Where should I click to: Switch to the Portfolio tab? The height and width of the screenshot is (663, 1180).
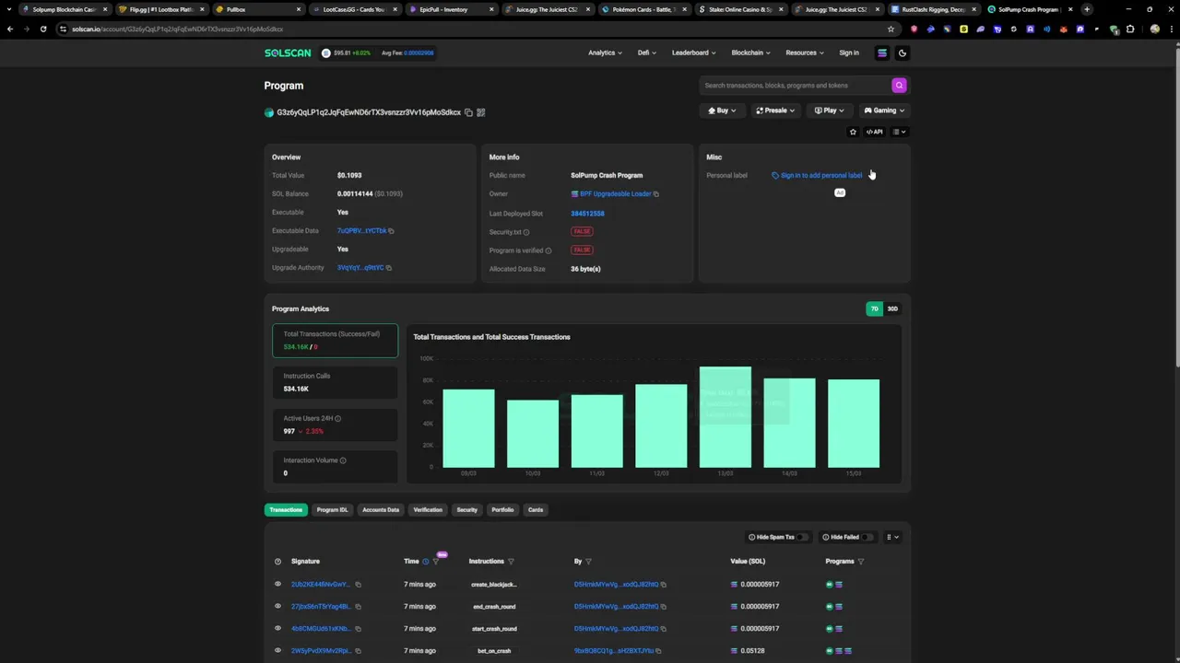502,510
